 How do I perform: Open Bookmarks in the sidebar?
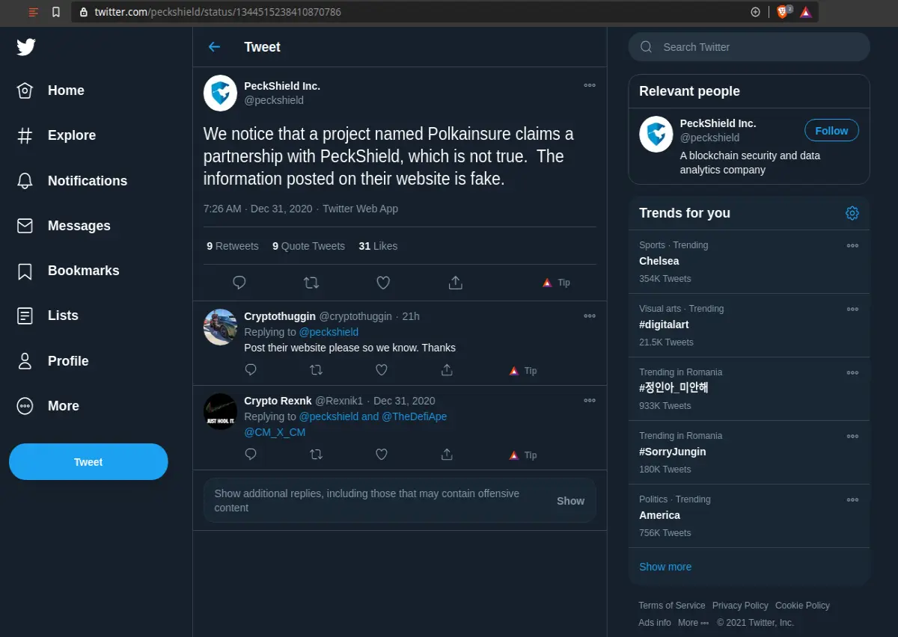coord(68,271)
